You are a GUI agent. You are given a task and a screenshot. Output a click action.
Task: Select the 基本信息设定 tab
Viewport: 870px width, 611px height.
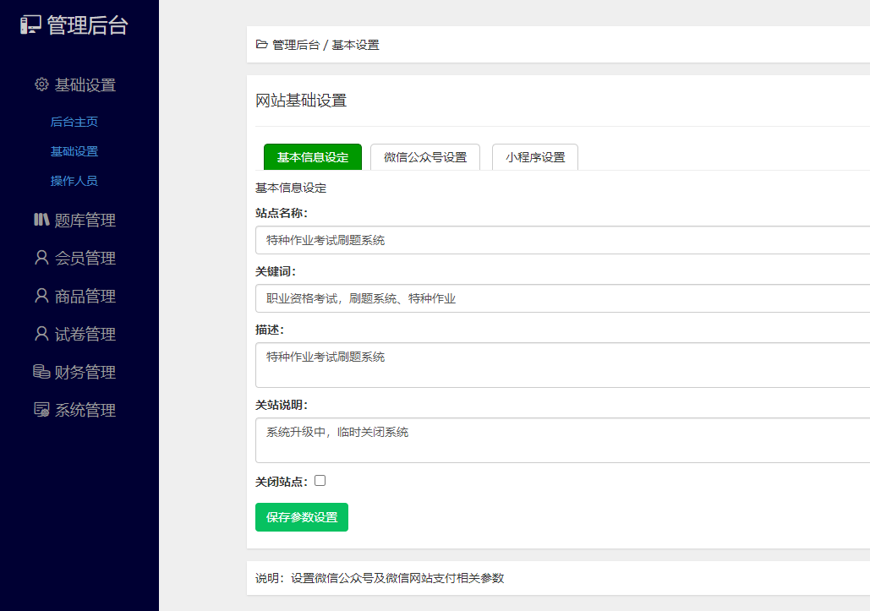312,157
